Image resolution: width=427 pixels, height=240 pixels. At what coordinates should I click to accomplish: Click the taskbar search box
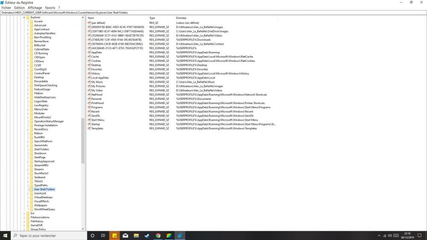click(49, 236)
